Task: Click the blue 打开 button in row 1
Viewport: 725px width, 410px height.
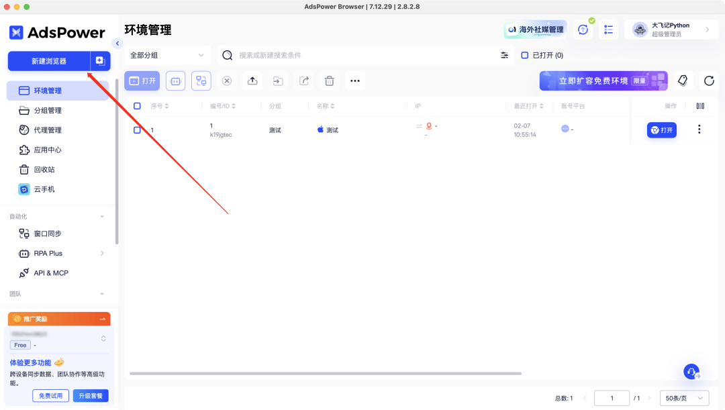Action: [x=662, y=130]
